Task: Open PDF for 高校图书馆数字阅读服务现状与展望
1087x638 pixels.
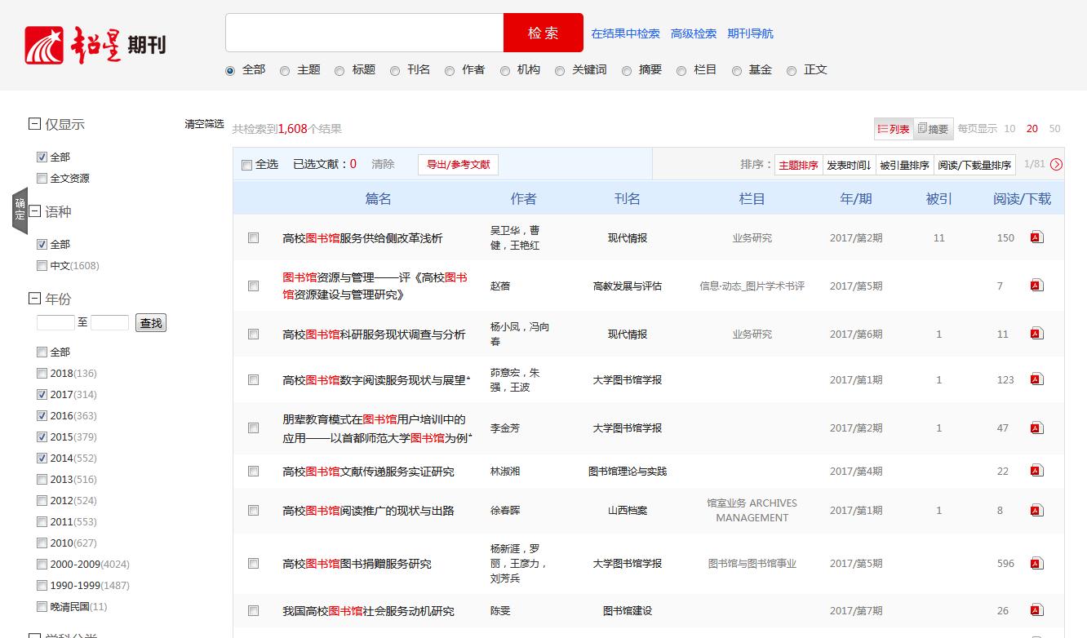Action: [x=1037, y=379]
